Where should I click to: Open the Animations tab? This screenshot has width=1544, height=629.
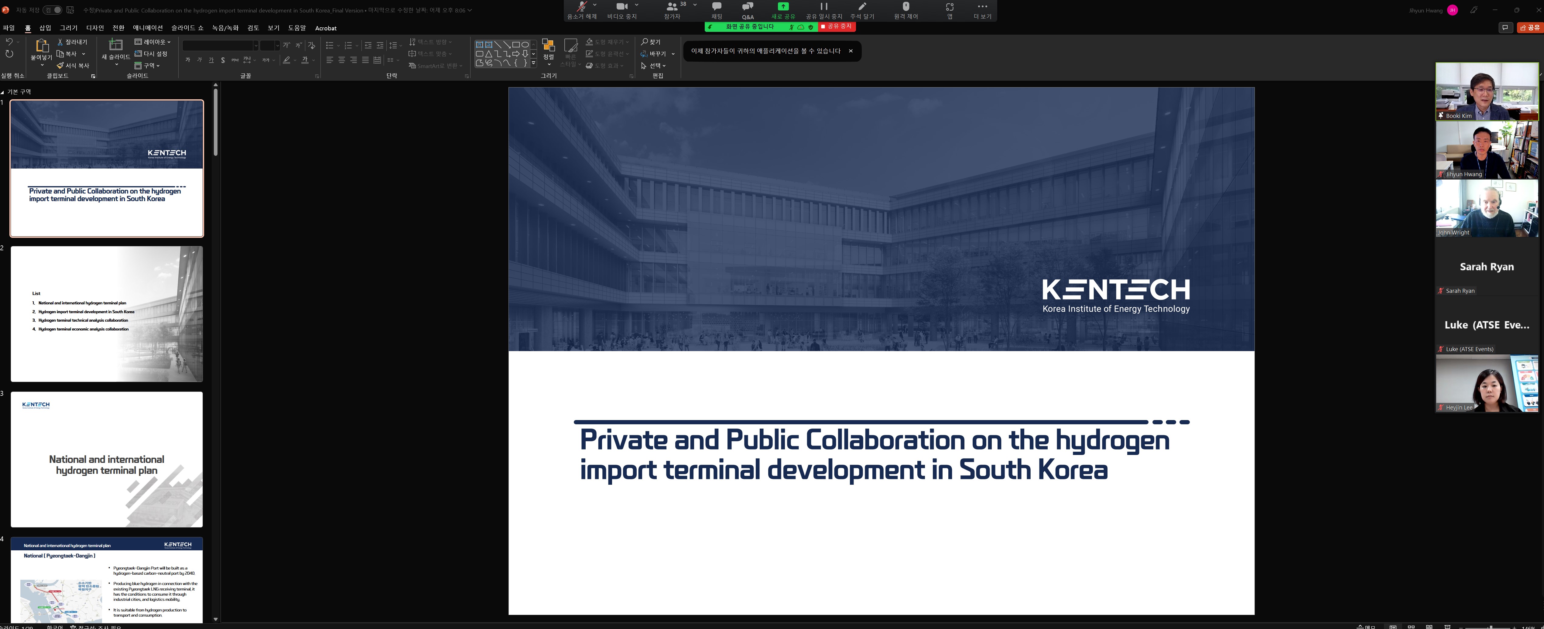(x=147, y=28)
